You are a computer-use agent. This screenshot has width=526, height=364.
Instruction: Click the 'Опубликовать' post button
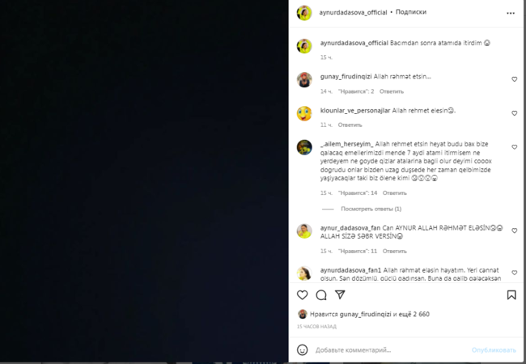click(494, 350)
